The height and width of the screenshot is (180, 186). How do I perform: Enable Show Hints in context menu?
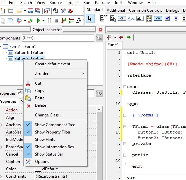(55, 140)
